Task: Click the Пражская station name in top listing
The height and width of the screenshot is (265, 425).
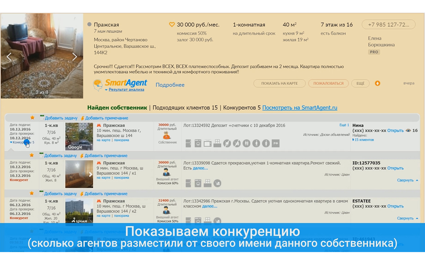Action: coord(106,25)
